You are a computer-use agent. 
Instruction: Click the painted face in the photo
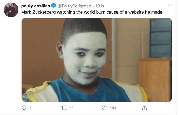[85, 58]
